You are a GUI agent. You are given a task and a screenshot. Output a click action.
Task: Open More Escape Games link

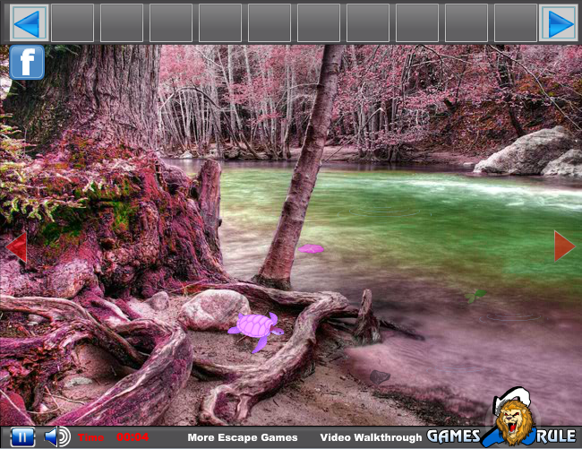(x=243, y=437)
